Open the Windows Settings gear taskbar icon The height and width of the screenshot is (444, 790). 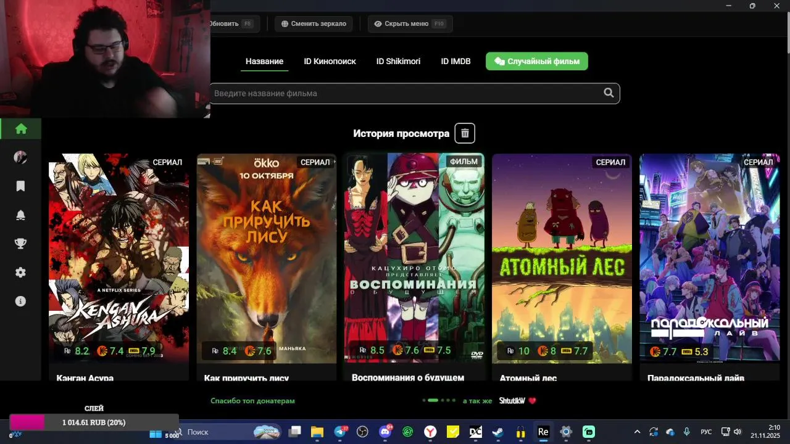[x=566, y=432]
